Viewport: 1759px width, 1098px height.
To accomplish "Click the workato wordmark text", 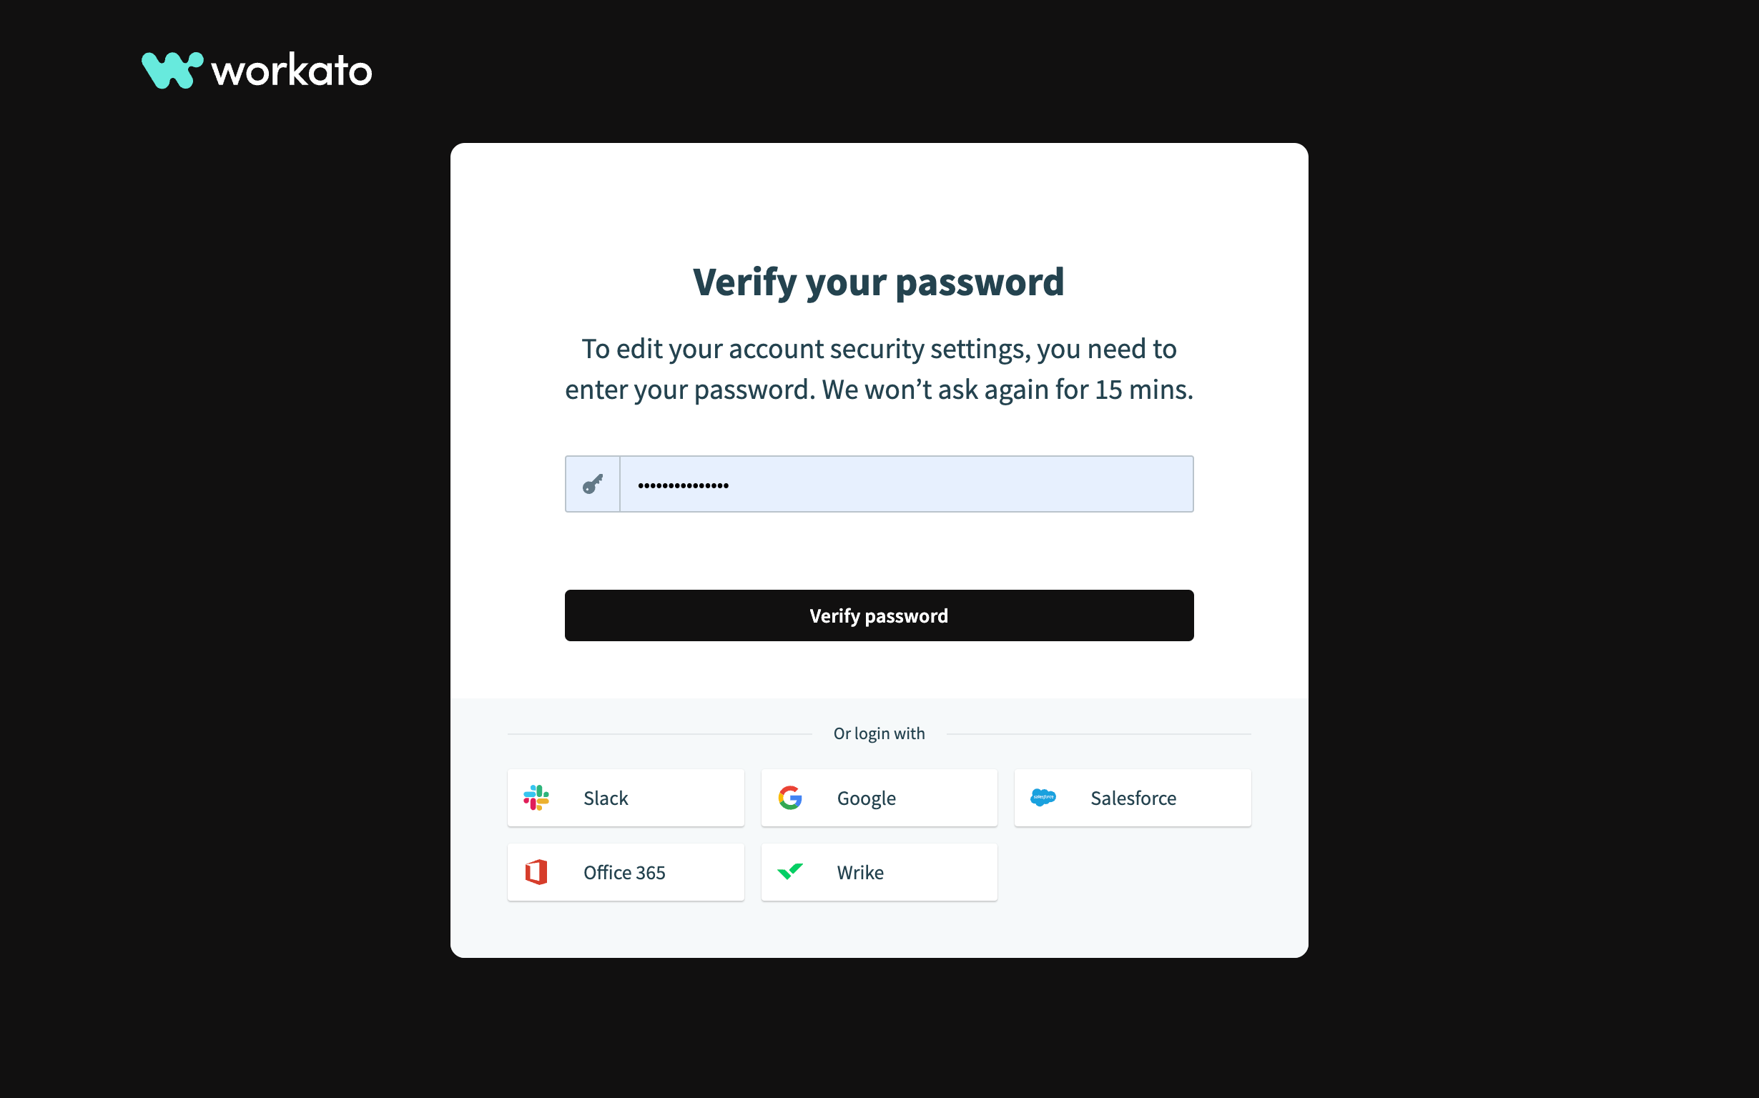I will pos(290,71).
